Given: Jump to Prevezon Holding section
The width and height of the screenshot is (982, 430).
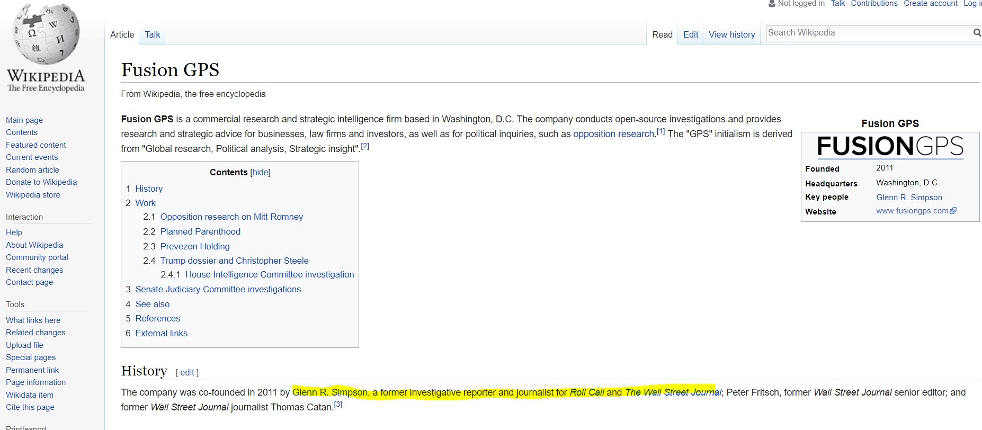Looking at the screenshot, I should [x=195, y=246].
